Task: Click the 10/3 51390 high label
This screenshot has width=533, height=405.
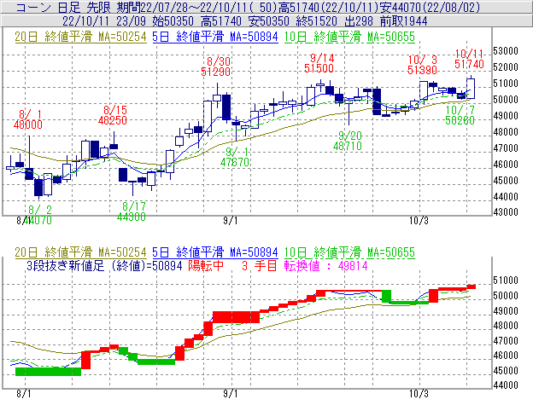Action: point(422,65)
